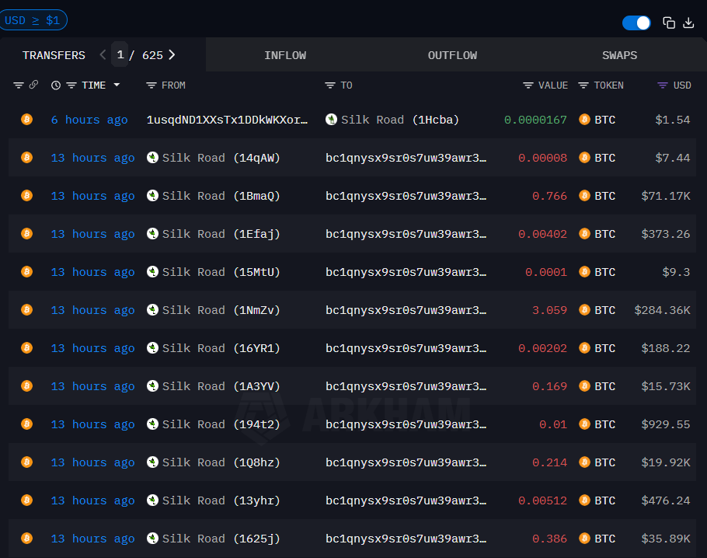Image resolution: width=707 pixels, height=558 pixels.
Task: Go to previous page of transfers
Action: [103, 55]
